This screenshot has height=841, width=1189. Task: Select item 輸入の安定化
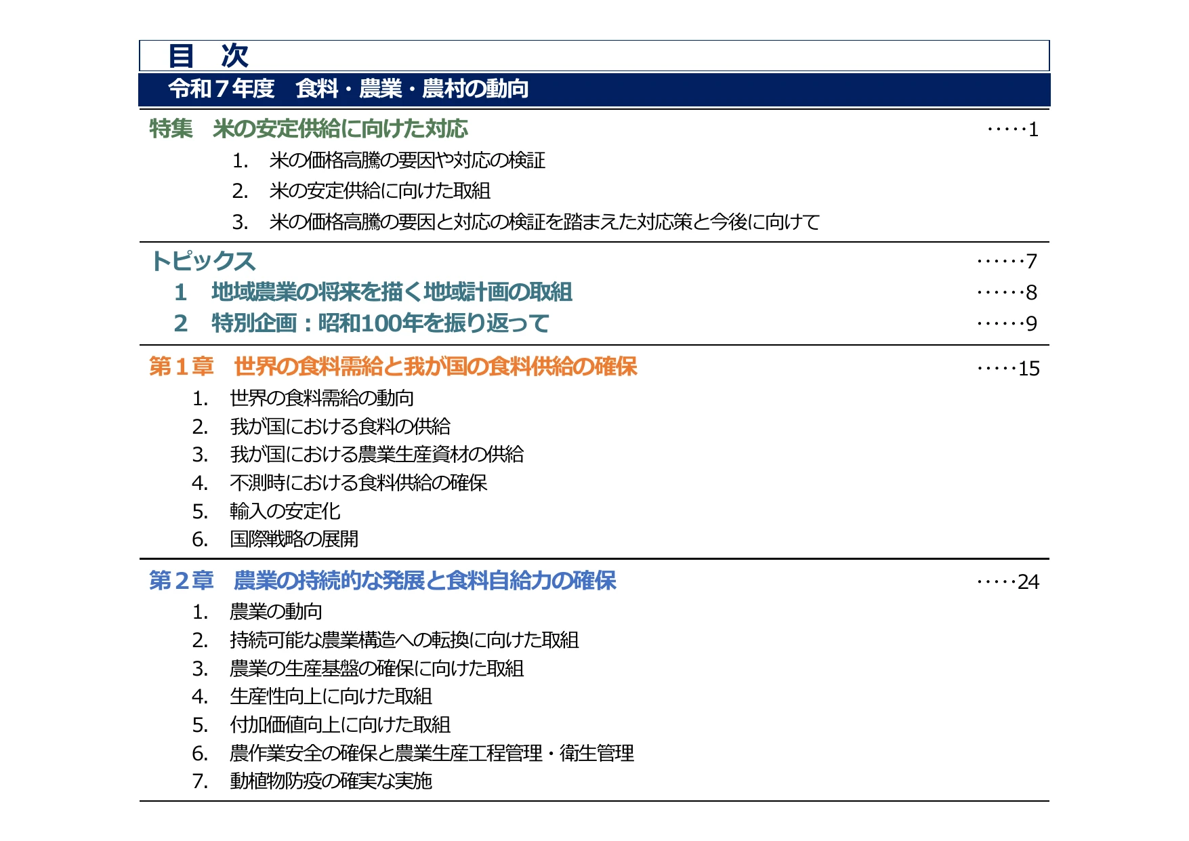pos(285,512)
